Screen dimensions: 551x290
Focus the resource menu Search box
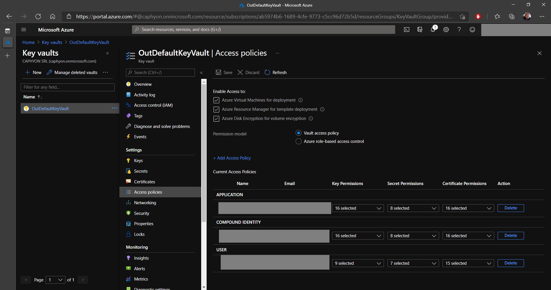(160, 73)
